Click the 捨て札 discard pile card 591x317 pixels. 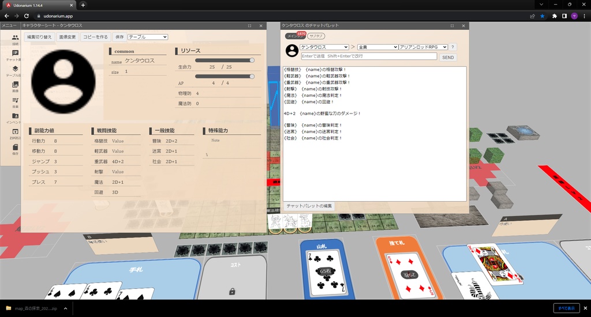click(x=411, y=276)
